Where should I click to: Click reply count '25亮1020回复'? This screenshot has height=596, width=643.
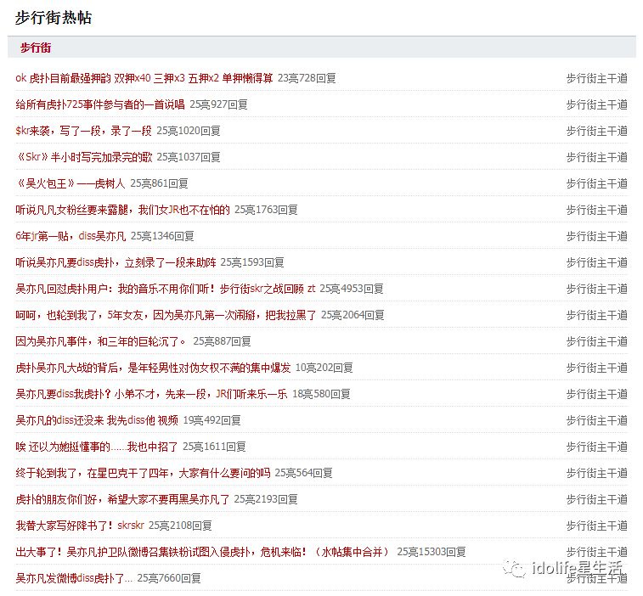(189, 131)
